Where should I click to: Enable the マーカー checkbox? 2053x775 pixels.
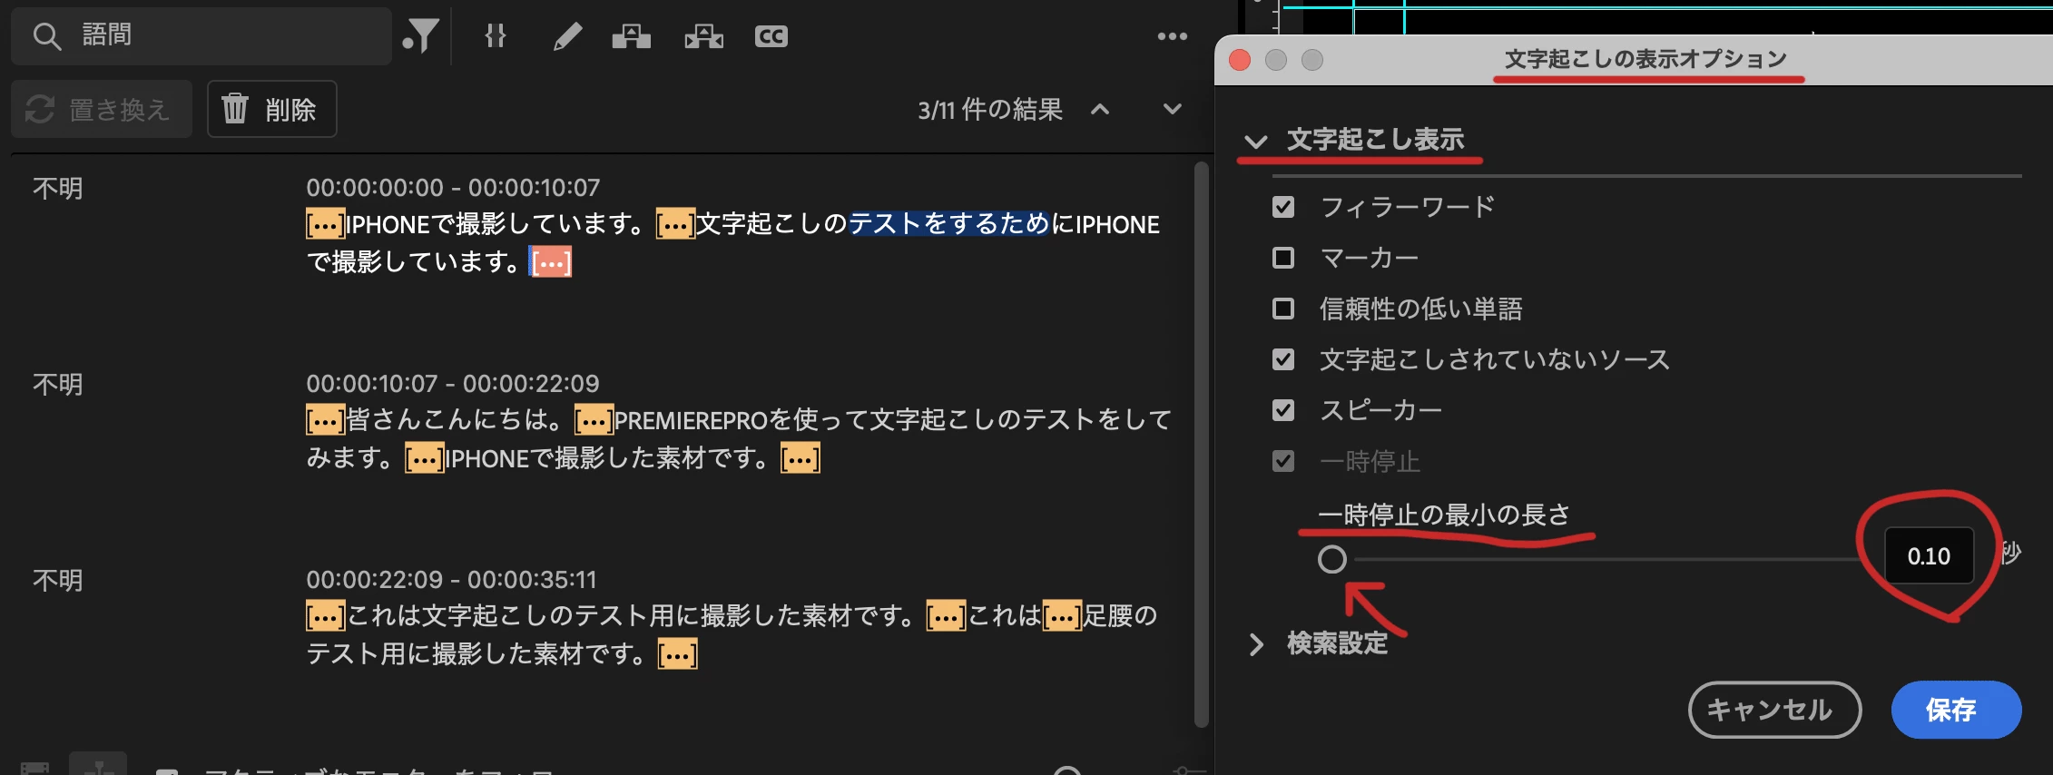1283,258
